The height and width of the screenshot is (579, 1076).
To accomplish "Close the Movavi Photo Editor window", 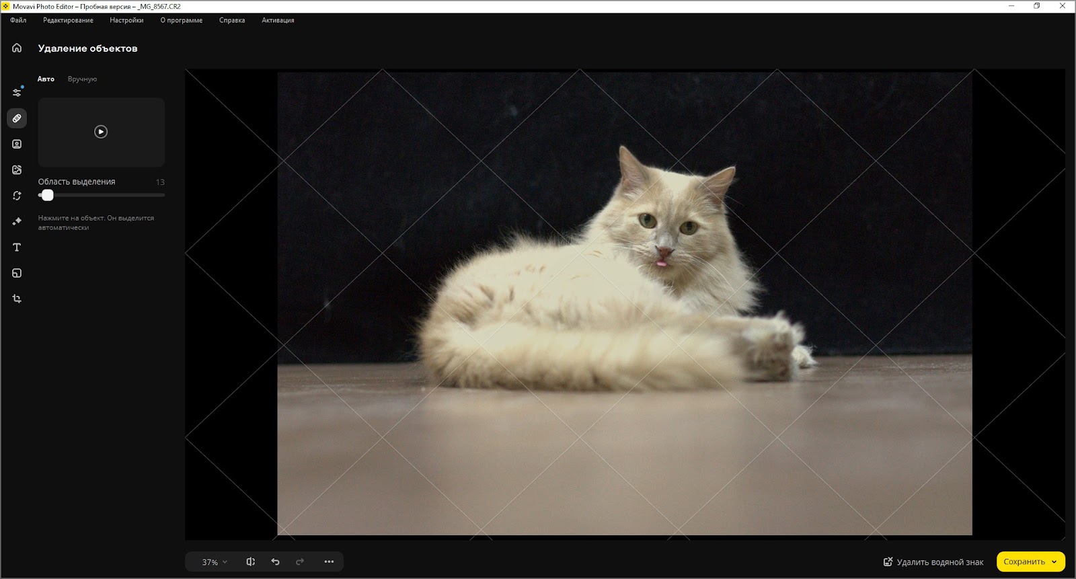I will 1063,6.
